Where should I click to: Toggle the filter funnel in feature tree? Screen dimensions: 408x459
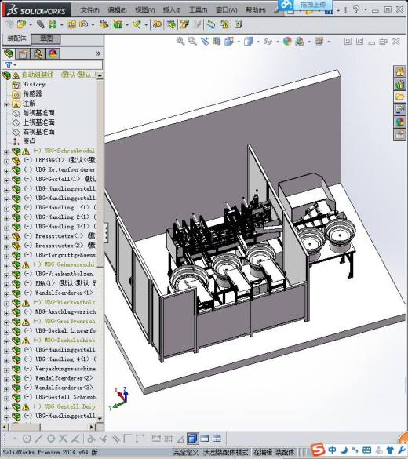[x=9, y=64]
